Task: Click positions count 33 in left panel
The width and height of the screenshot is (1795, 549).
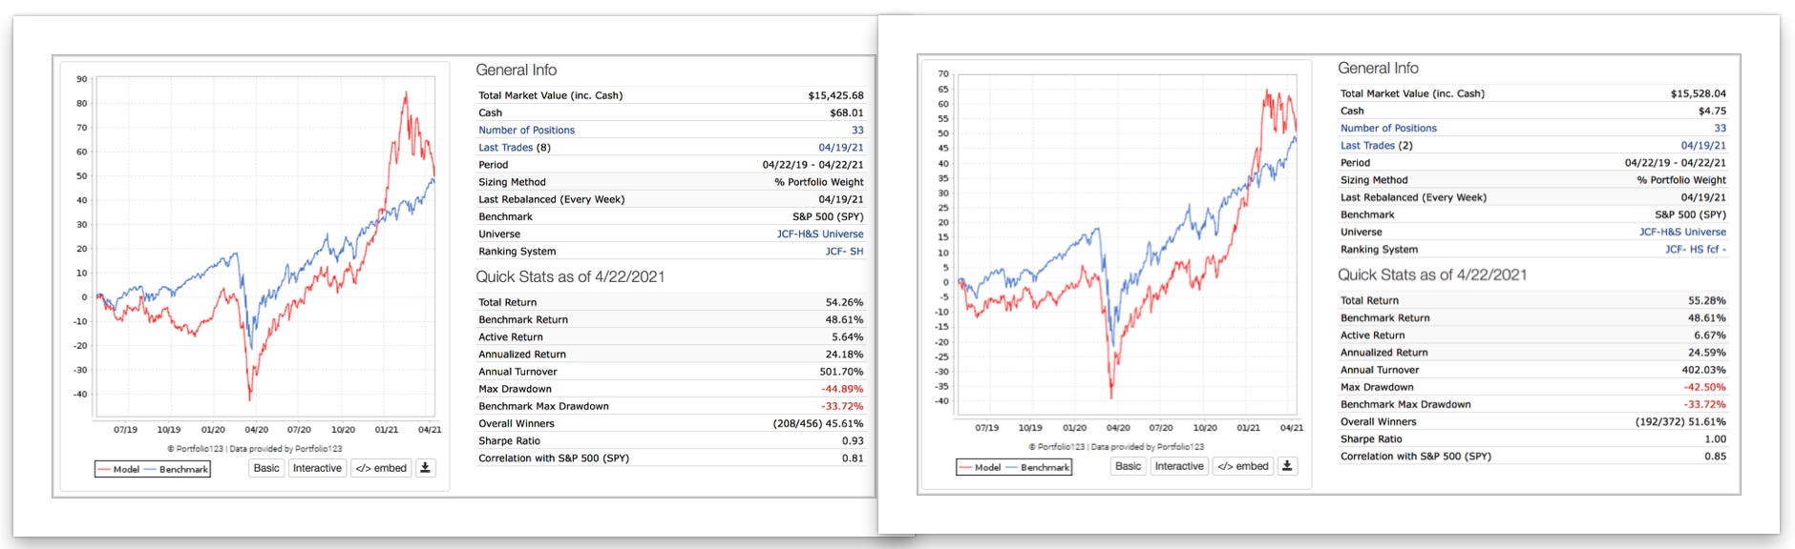Action: point(857,130)
